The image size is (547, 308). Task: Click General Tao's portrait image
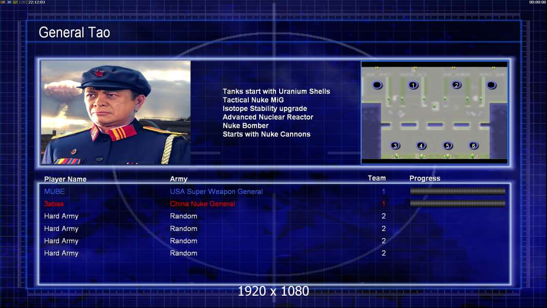[x=116, y=112]
